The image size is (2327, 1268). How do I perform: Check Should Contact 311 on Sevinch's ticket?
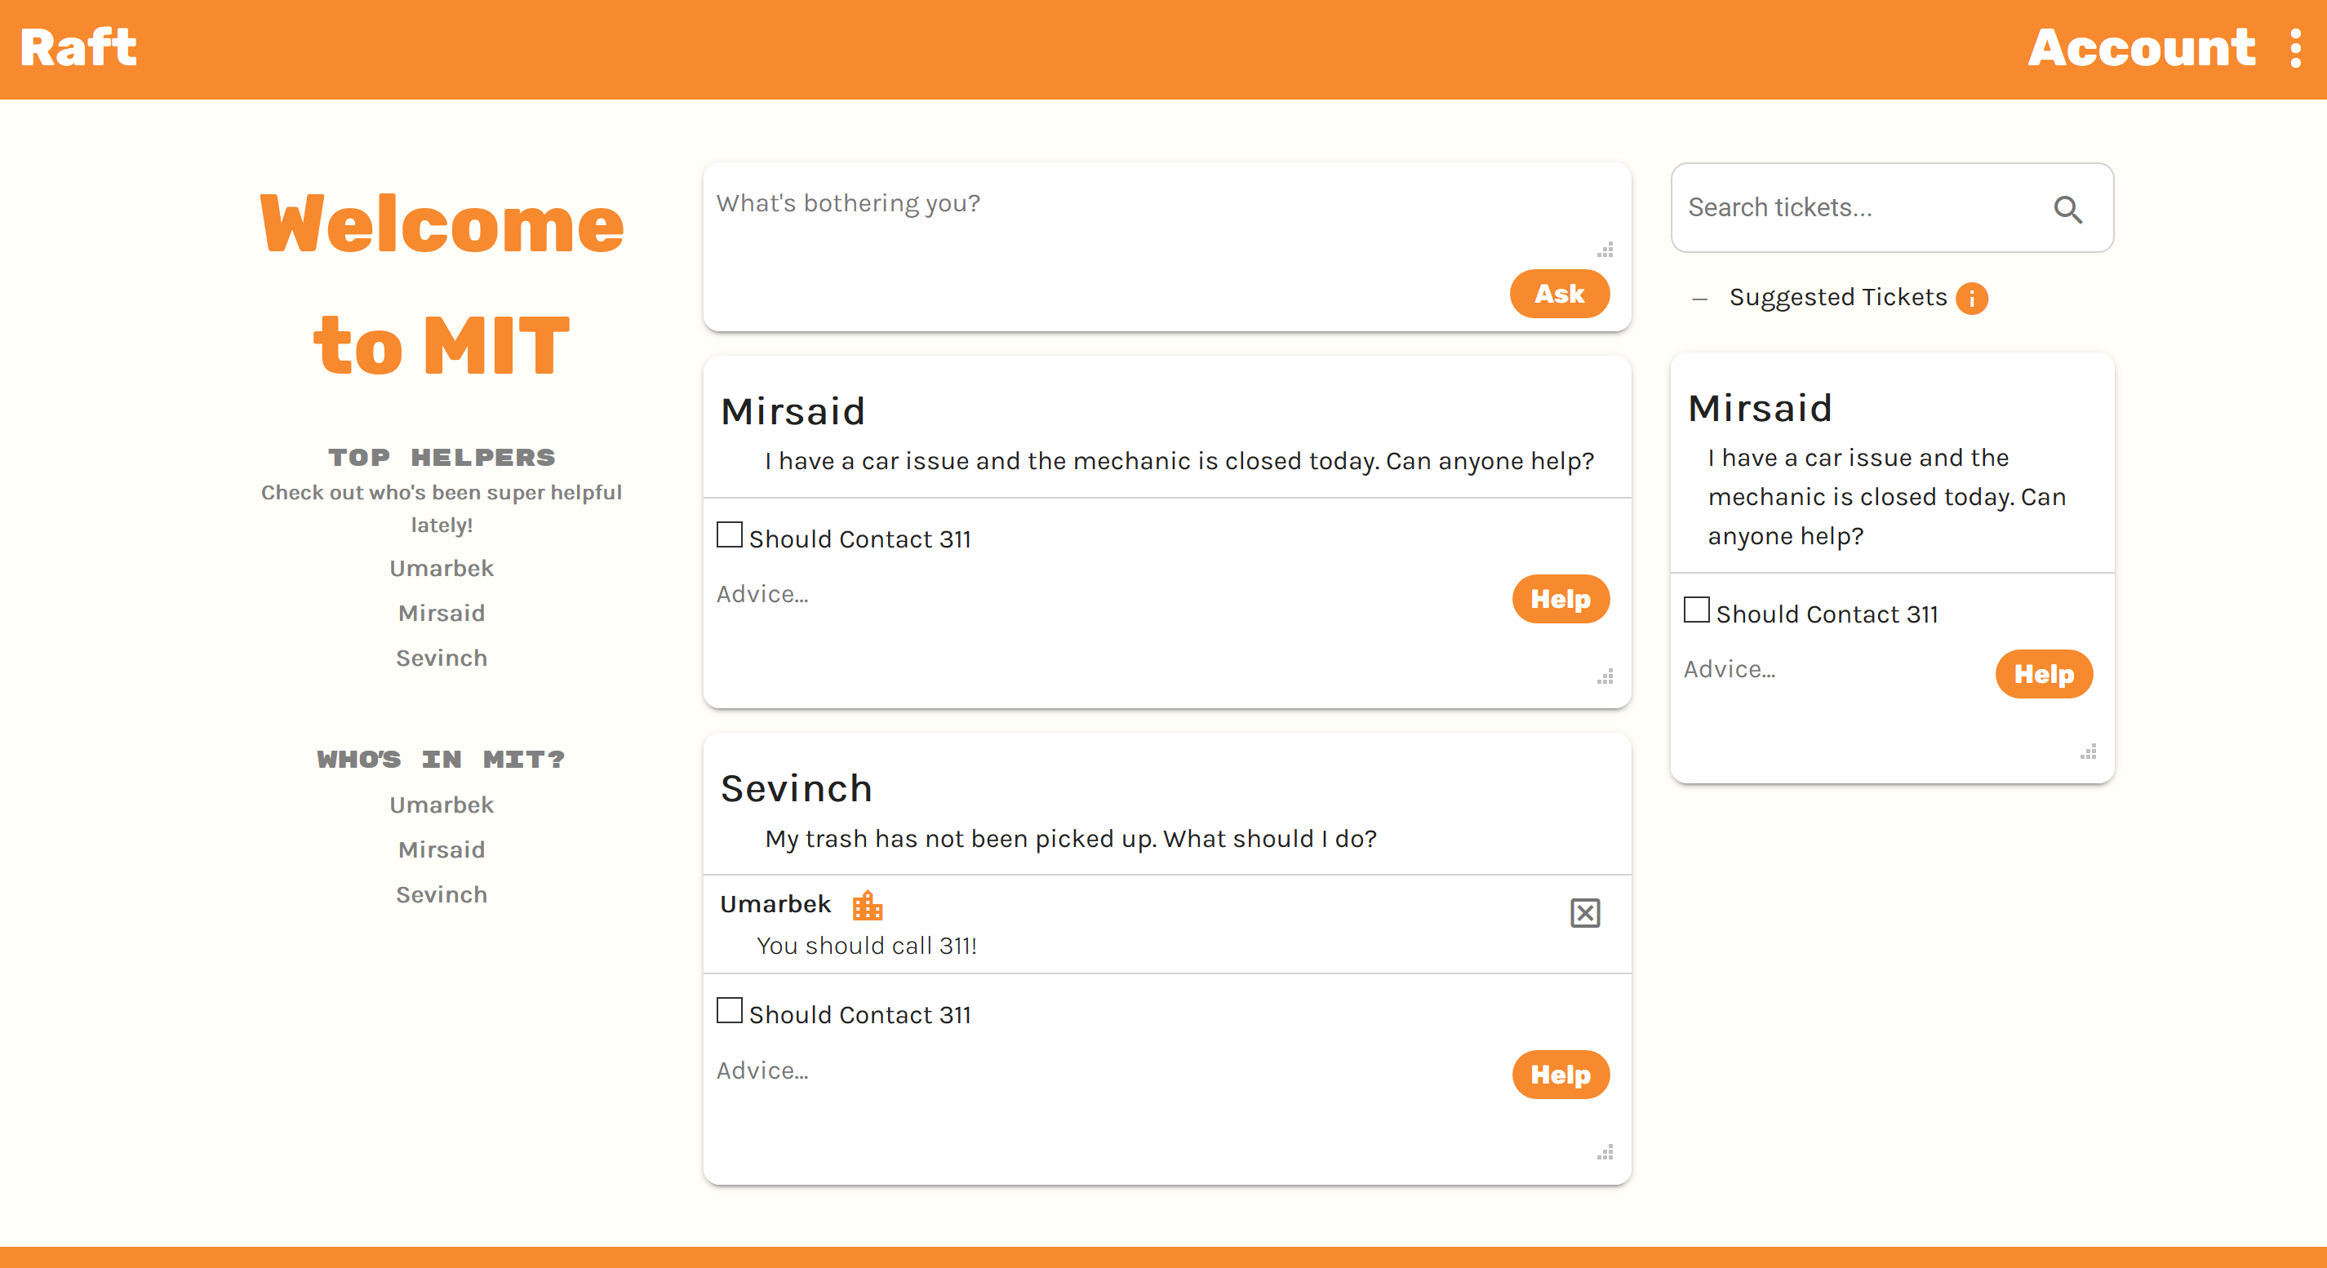click(x=729, y=1009)
